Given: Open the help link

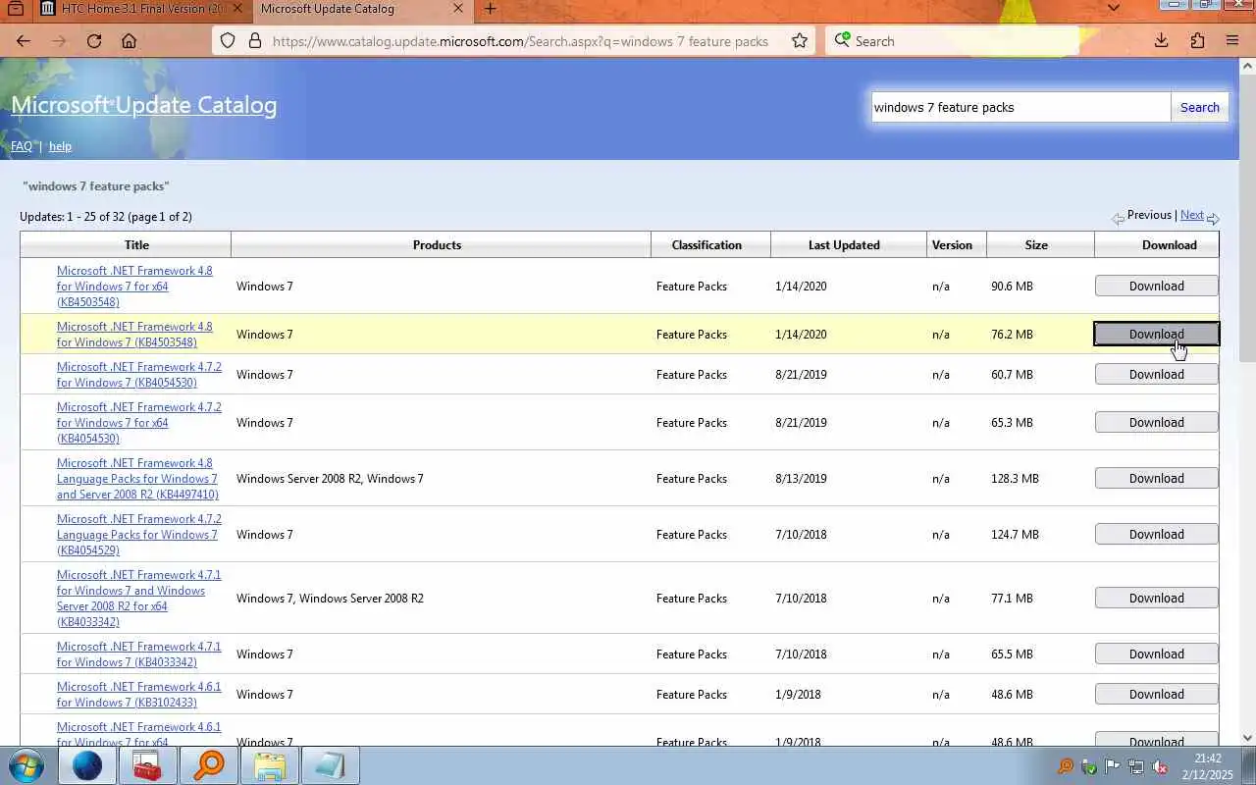Looking at the screenshot, I should coord(60,146).
